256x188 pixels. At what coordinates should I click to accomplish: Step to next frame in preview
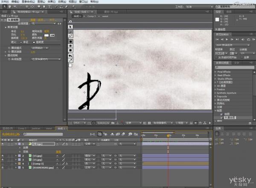[232, 40]
